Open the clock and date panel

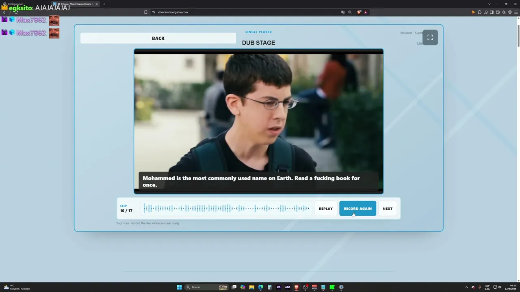510,287
